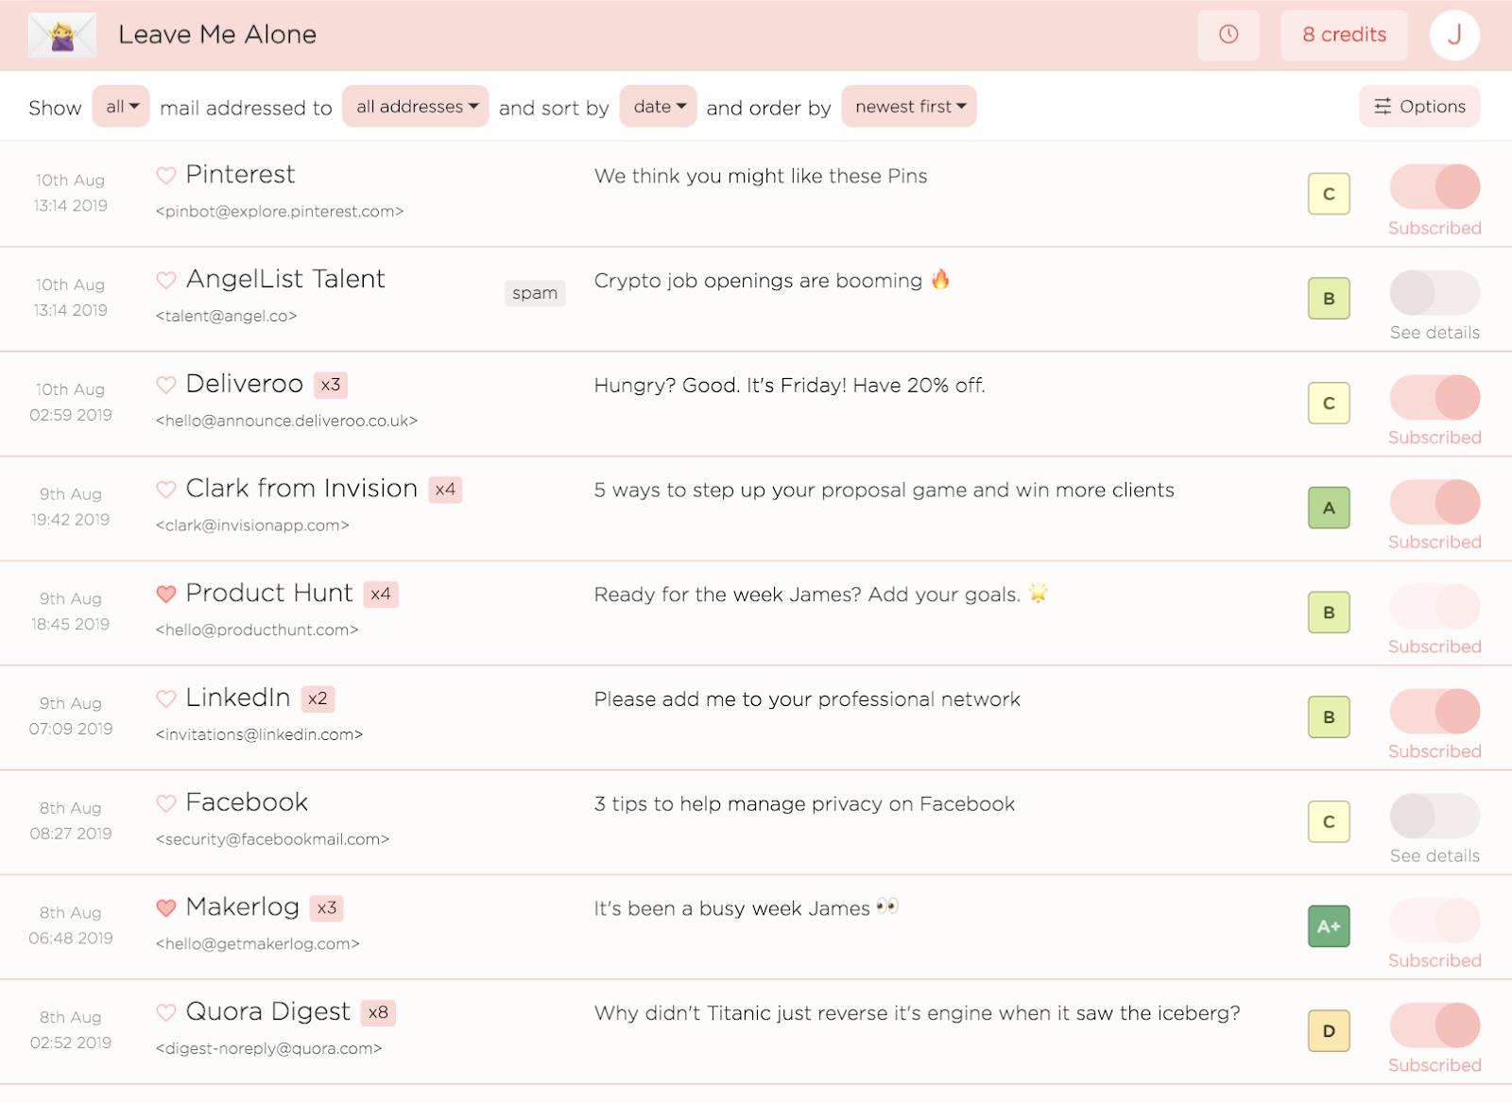
Task: Click the 8 credits button
Action: tap(1344, 35)
